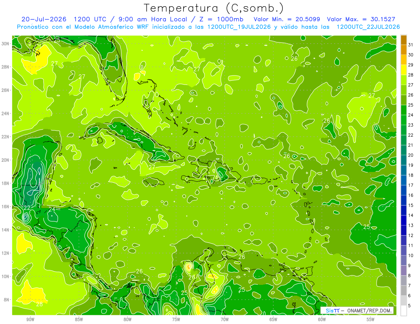This screenshot has height=324, width=420.
Task: Click the '28' contour label near 8N
Action: pos(40,304)
